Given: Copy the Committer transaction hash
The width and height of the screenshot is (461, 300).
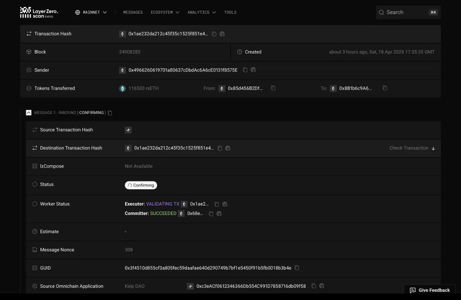Looking at the screenshot, I should (211, 214).
